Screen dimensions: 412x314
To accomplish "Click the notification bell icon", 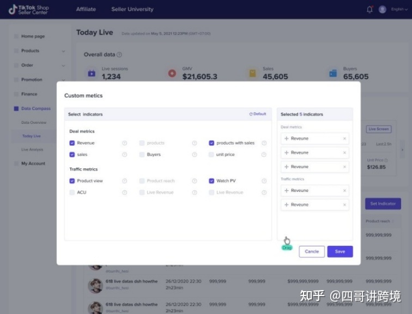I will pos(370,9).
